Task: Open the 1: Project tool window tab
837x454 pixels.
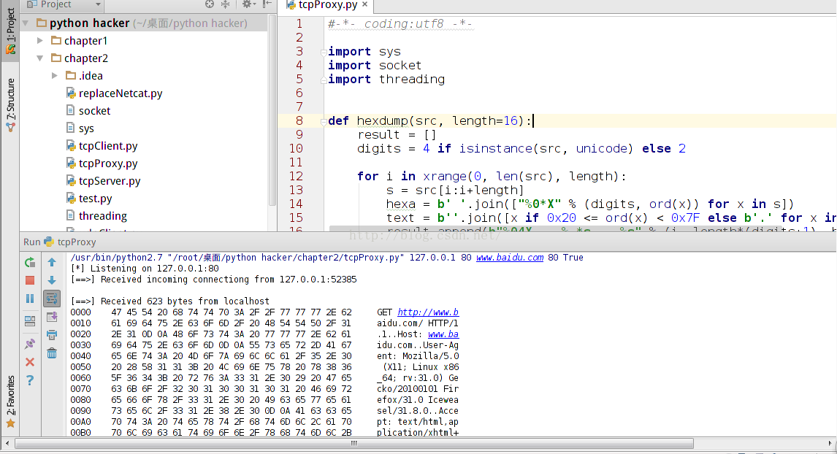Action: (10, 31)
